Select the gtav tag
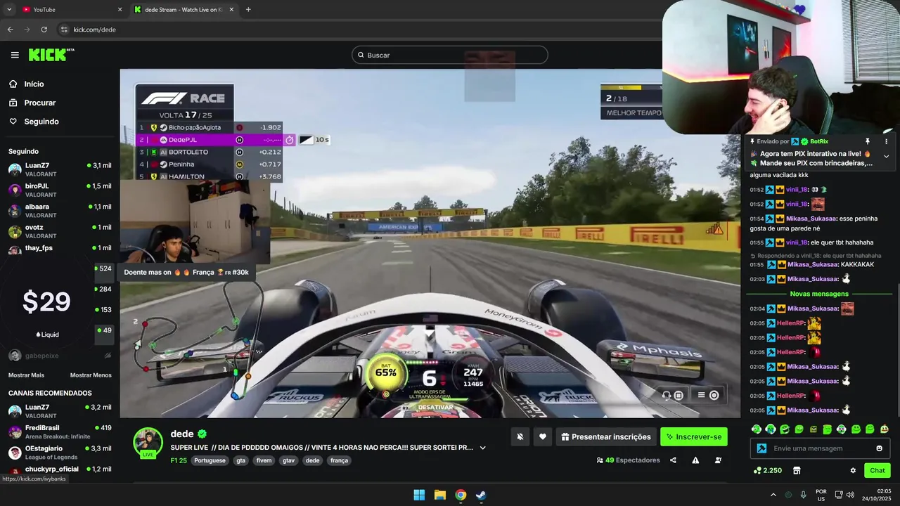This screenshot has width=900, height=506. coord(288,461)
